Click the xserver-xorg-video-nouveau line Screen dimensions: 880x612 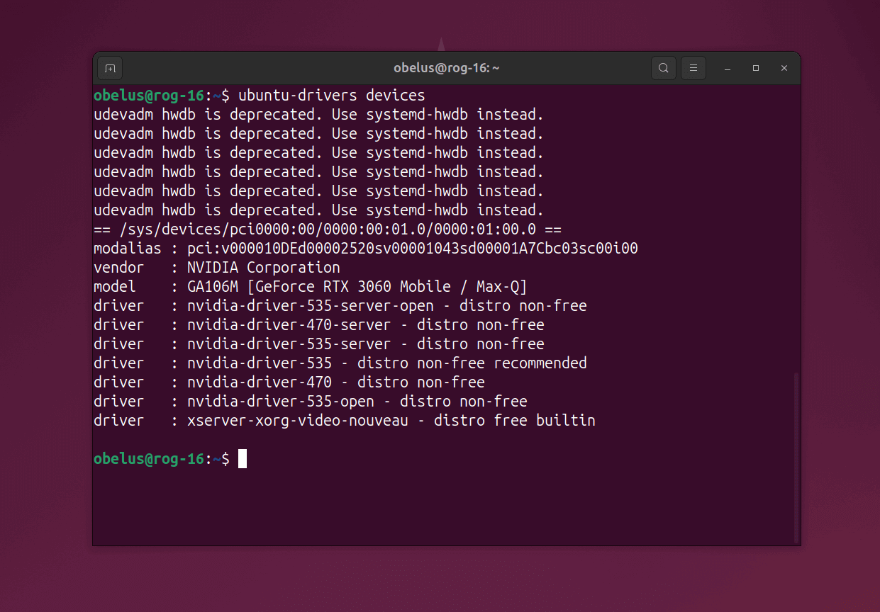tap(345, 420)
